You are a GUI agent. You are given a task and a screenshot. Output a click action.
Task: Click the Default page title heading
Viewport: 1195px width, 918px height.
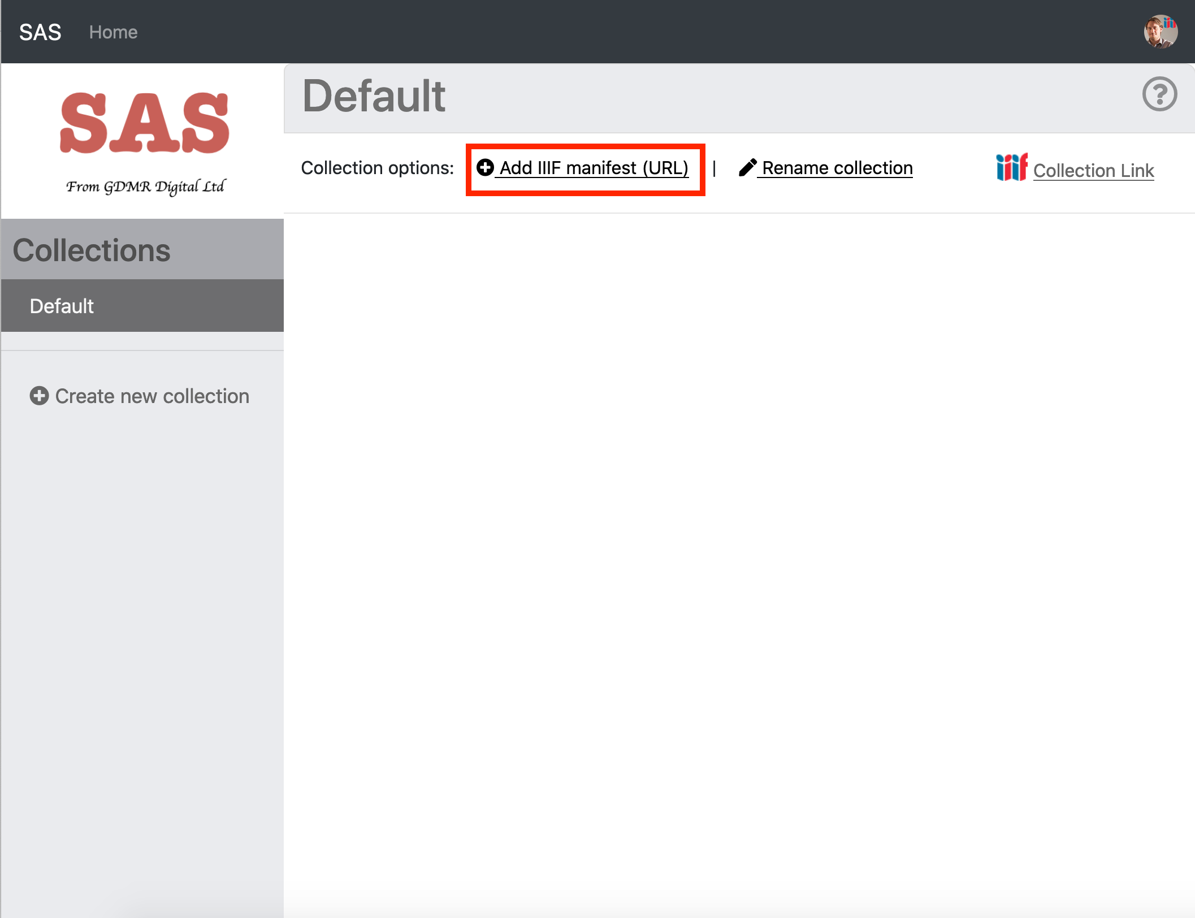[374, 96]
